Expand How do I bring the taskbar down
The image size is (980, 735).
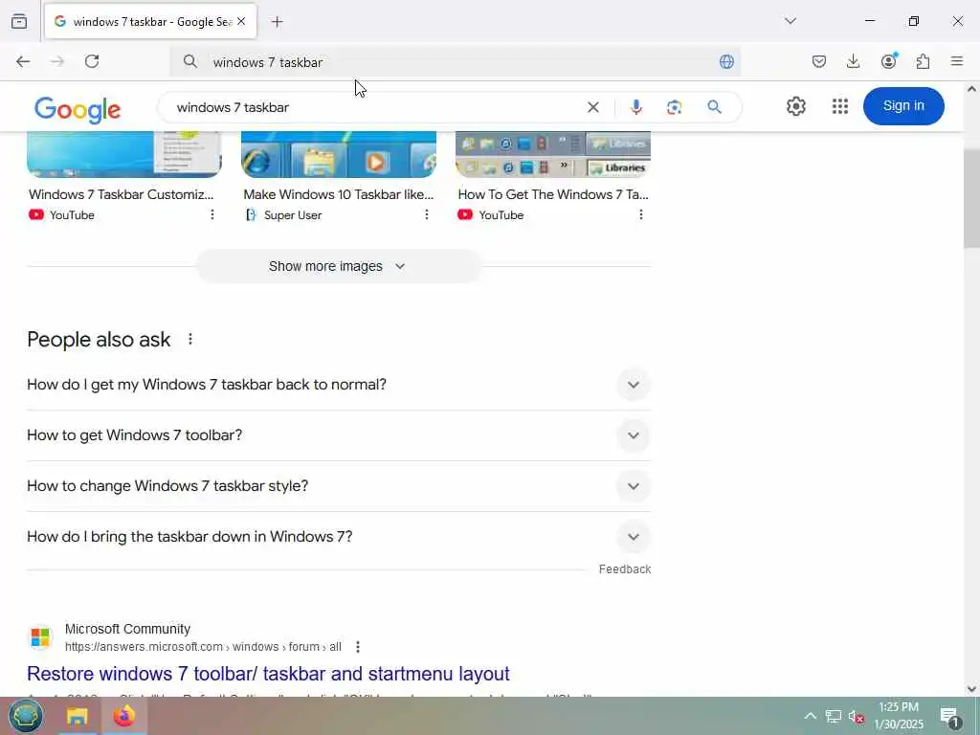pos(339,536)
